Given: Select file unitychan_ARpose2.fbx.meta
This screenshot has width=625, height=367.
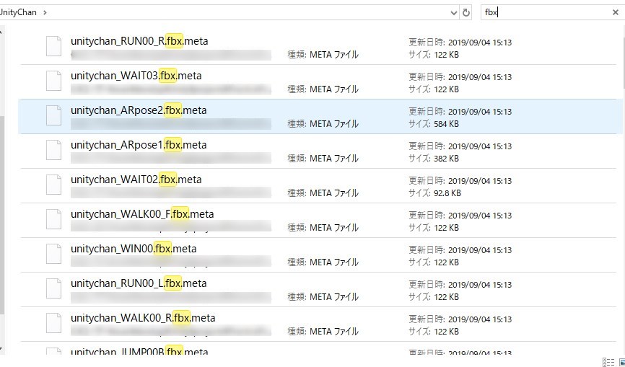Looking at the screenshot, I should pos(139,110).
